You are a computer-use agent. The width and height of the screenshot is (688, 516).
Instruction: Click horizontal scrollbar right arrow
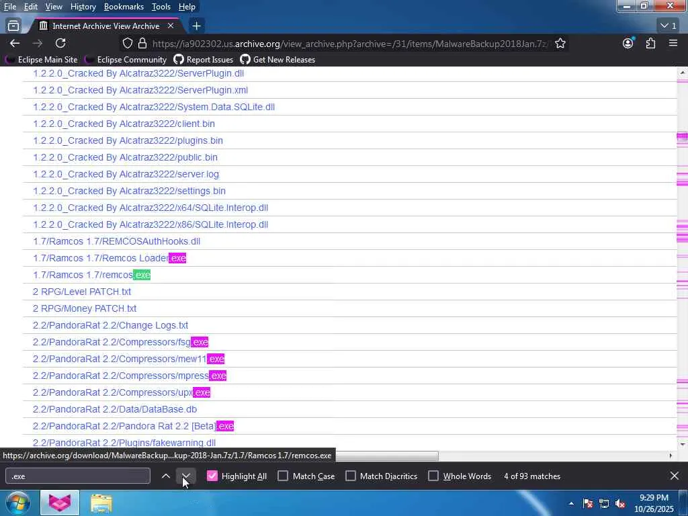[671, 456]
